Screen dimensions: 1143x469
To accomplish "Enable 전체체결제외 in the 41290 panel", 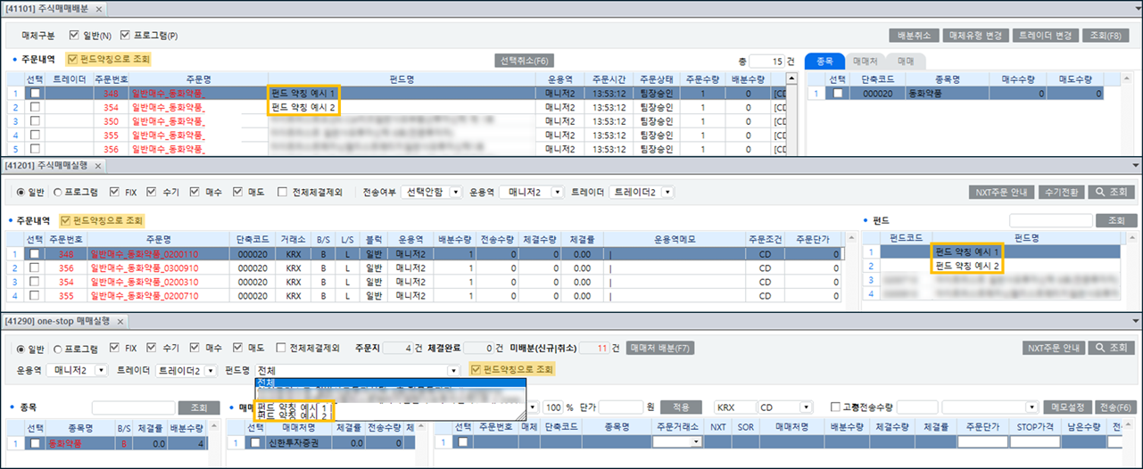I will 282,348.
